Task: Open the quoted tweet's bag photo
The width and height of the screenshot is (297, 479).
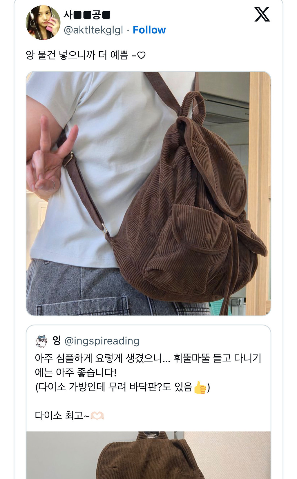Action: pos(148,455)
